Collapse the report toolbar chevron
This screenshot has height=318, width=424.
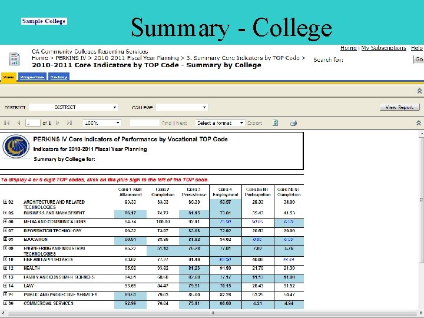click(419, 123)
